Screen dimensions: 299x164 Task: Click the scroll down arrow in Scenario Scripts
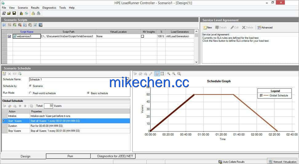pyautogui.click(x=196, y=62)
